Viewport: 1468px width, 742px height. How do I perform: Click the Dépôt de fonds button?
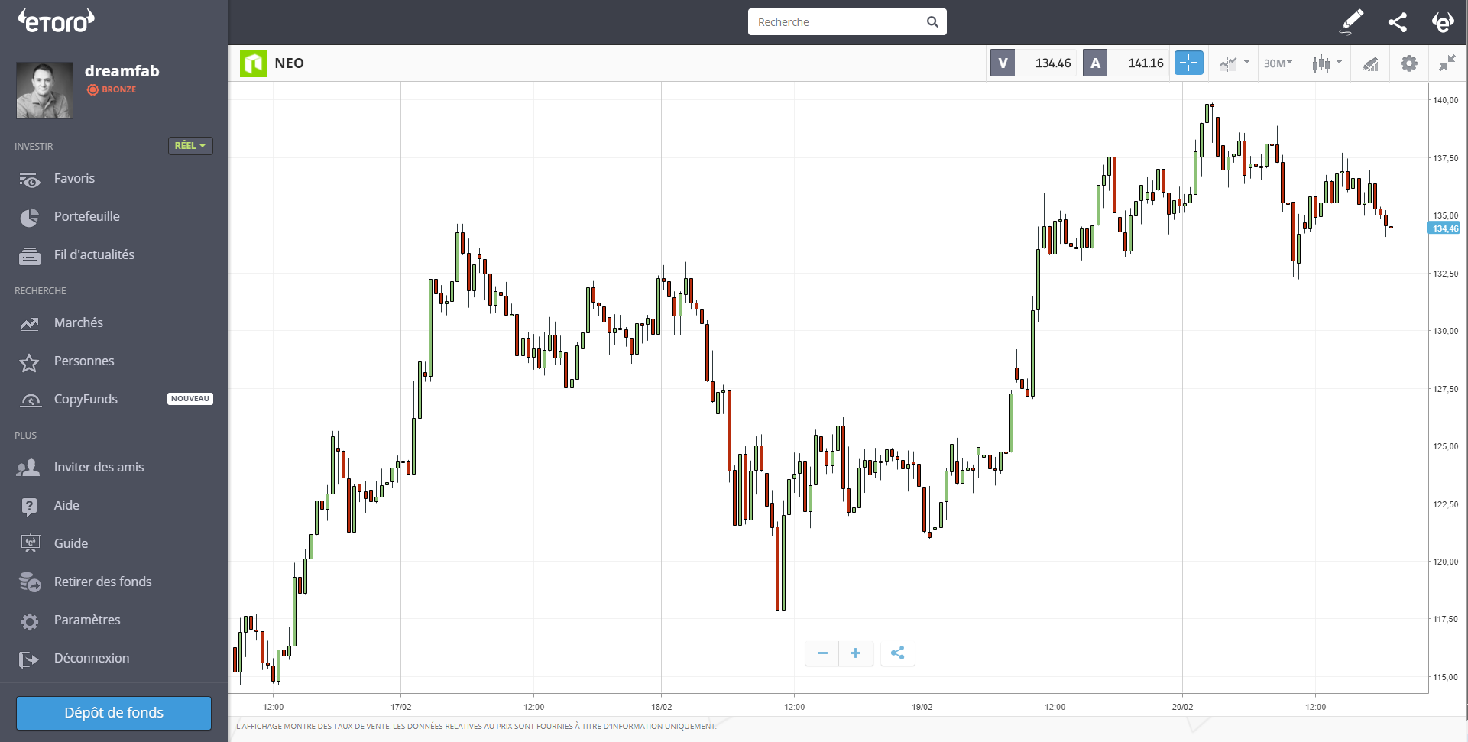(114, 713)
